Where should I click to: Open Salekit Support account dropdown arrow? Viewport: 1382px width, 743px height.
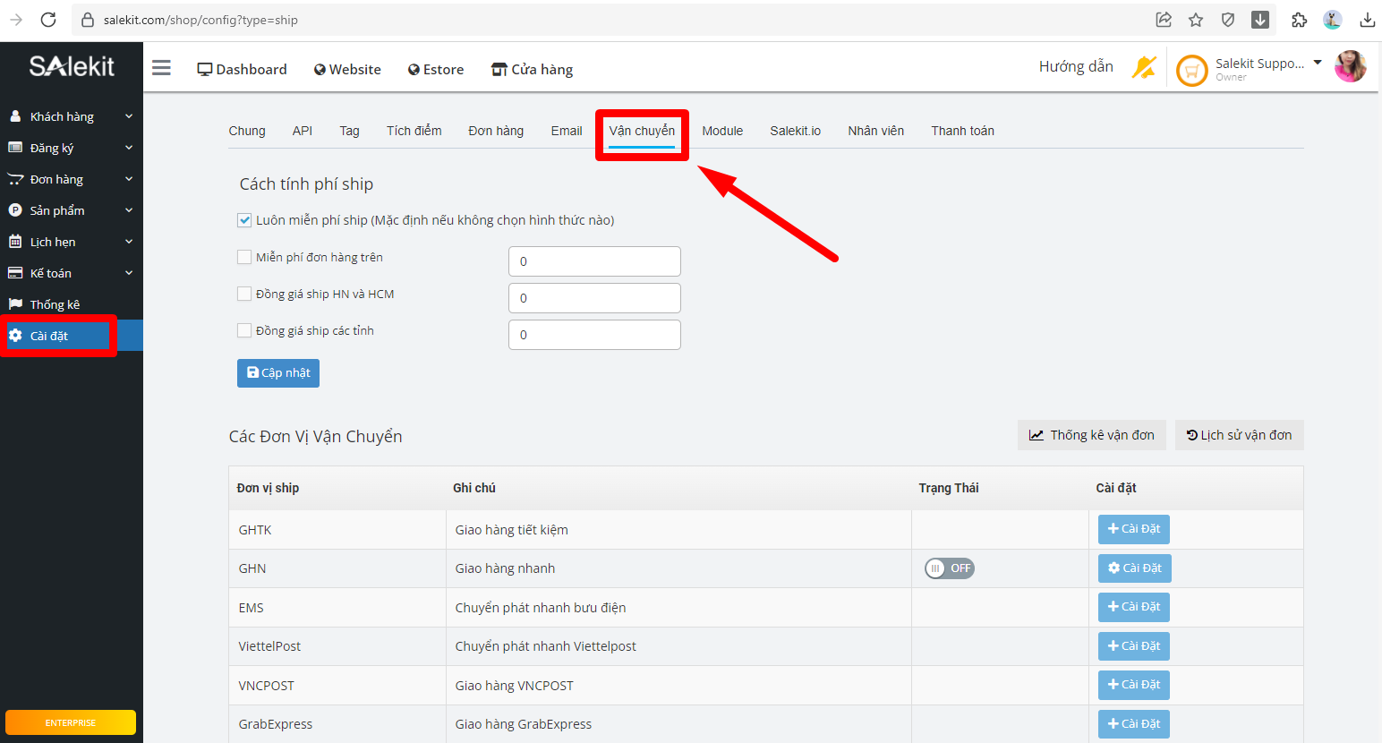(1318, 63)
